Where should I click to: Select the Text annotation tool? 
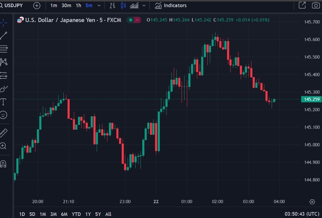pyautogui.click(x=3, y=102)
